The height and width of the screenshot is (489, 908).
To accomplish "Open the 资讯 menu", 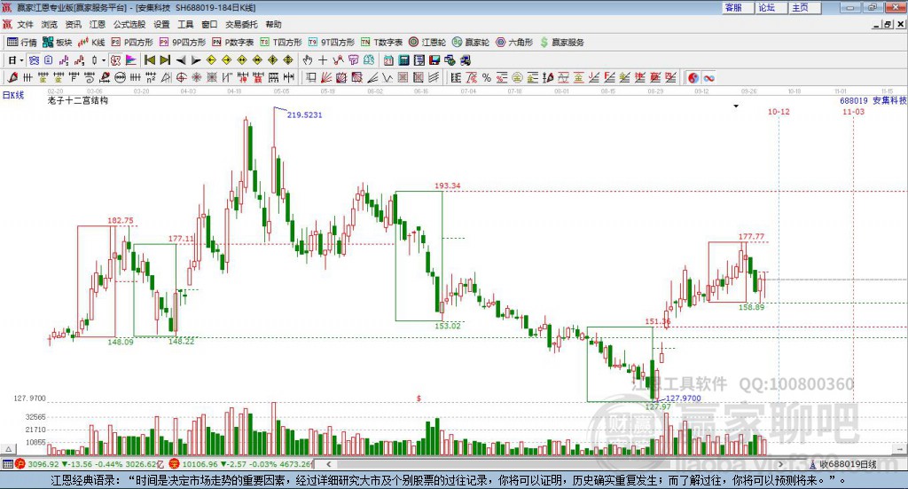I will coord(73,24).
